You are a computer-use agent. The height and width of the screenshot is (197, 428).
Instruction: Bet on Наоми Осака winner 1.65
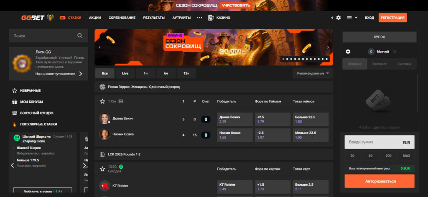pos(235,135)
